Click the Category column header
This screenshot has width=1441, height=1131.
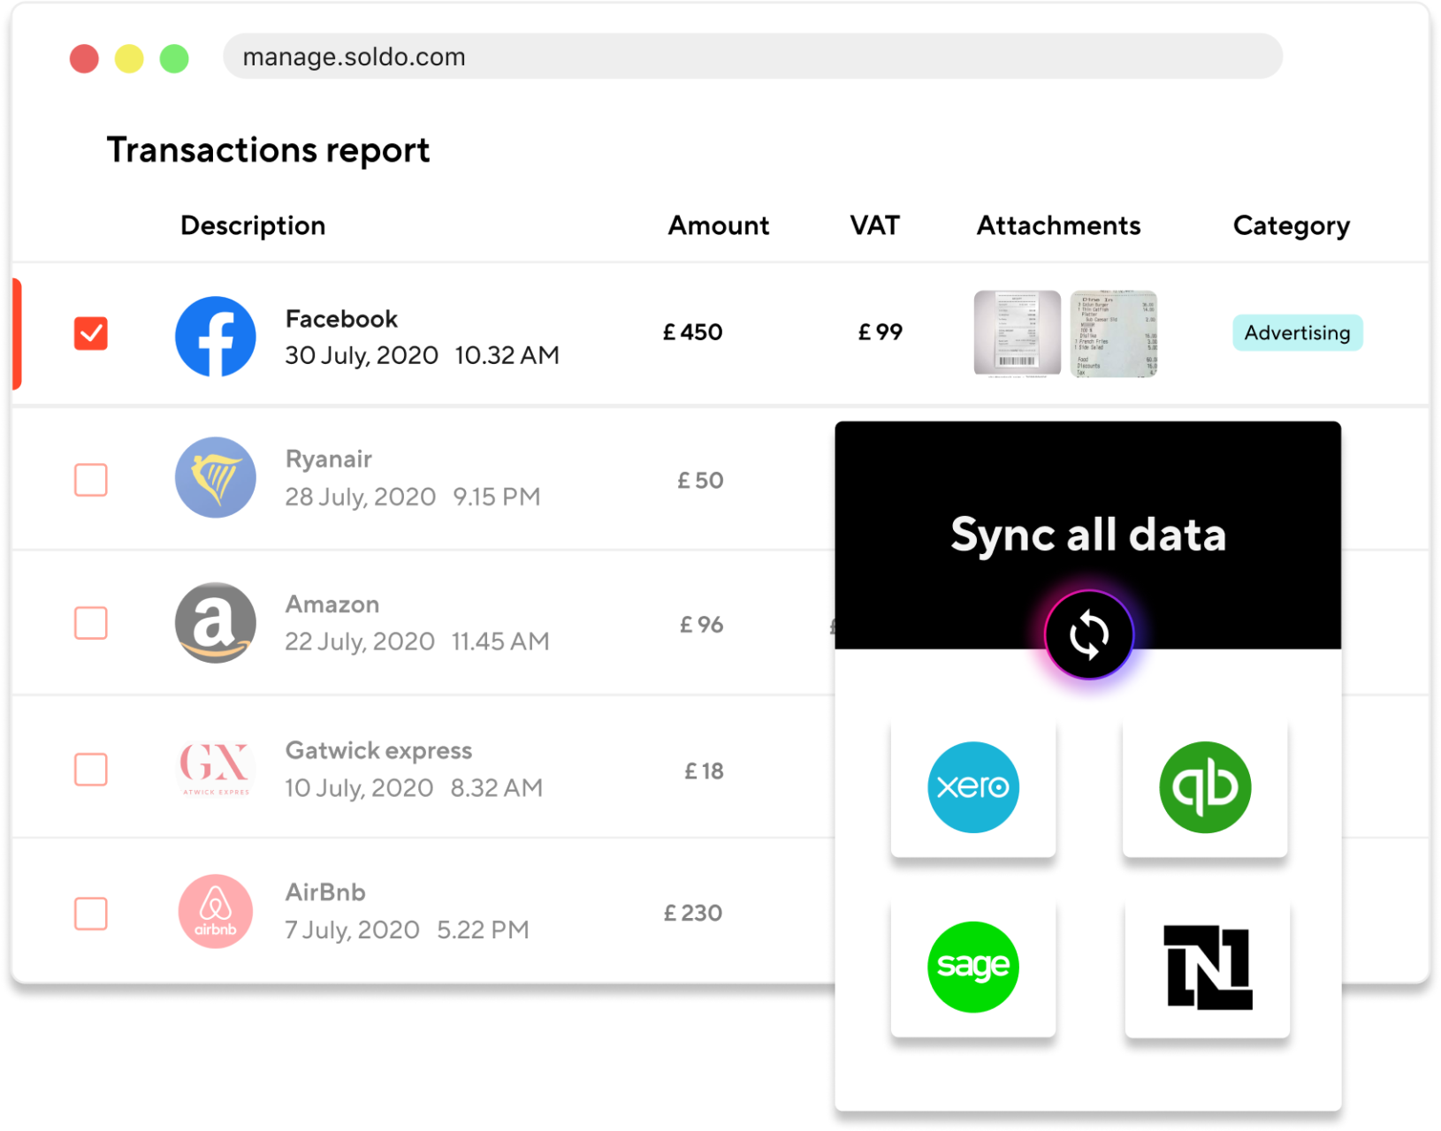[1292, 226]
